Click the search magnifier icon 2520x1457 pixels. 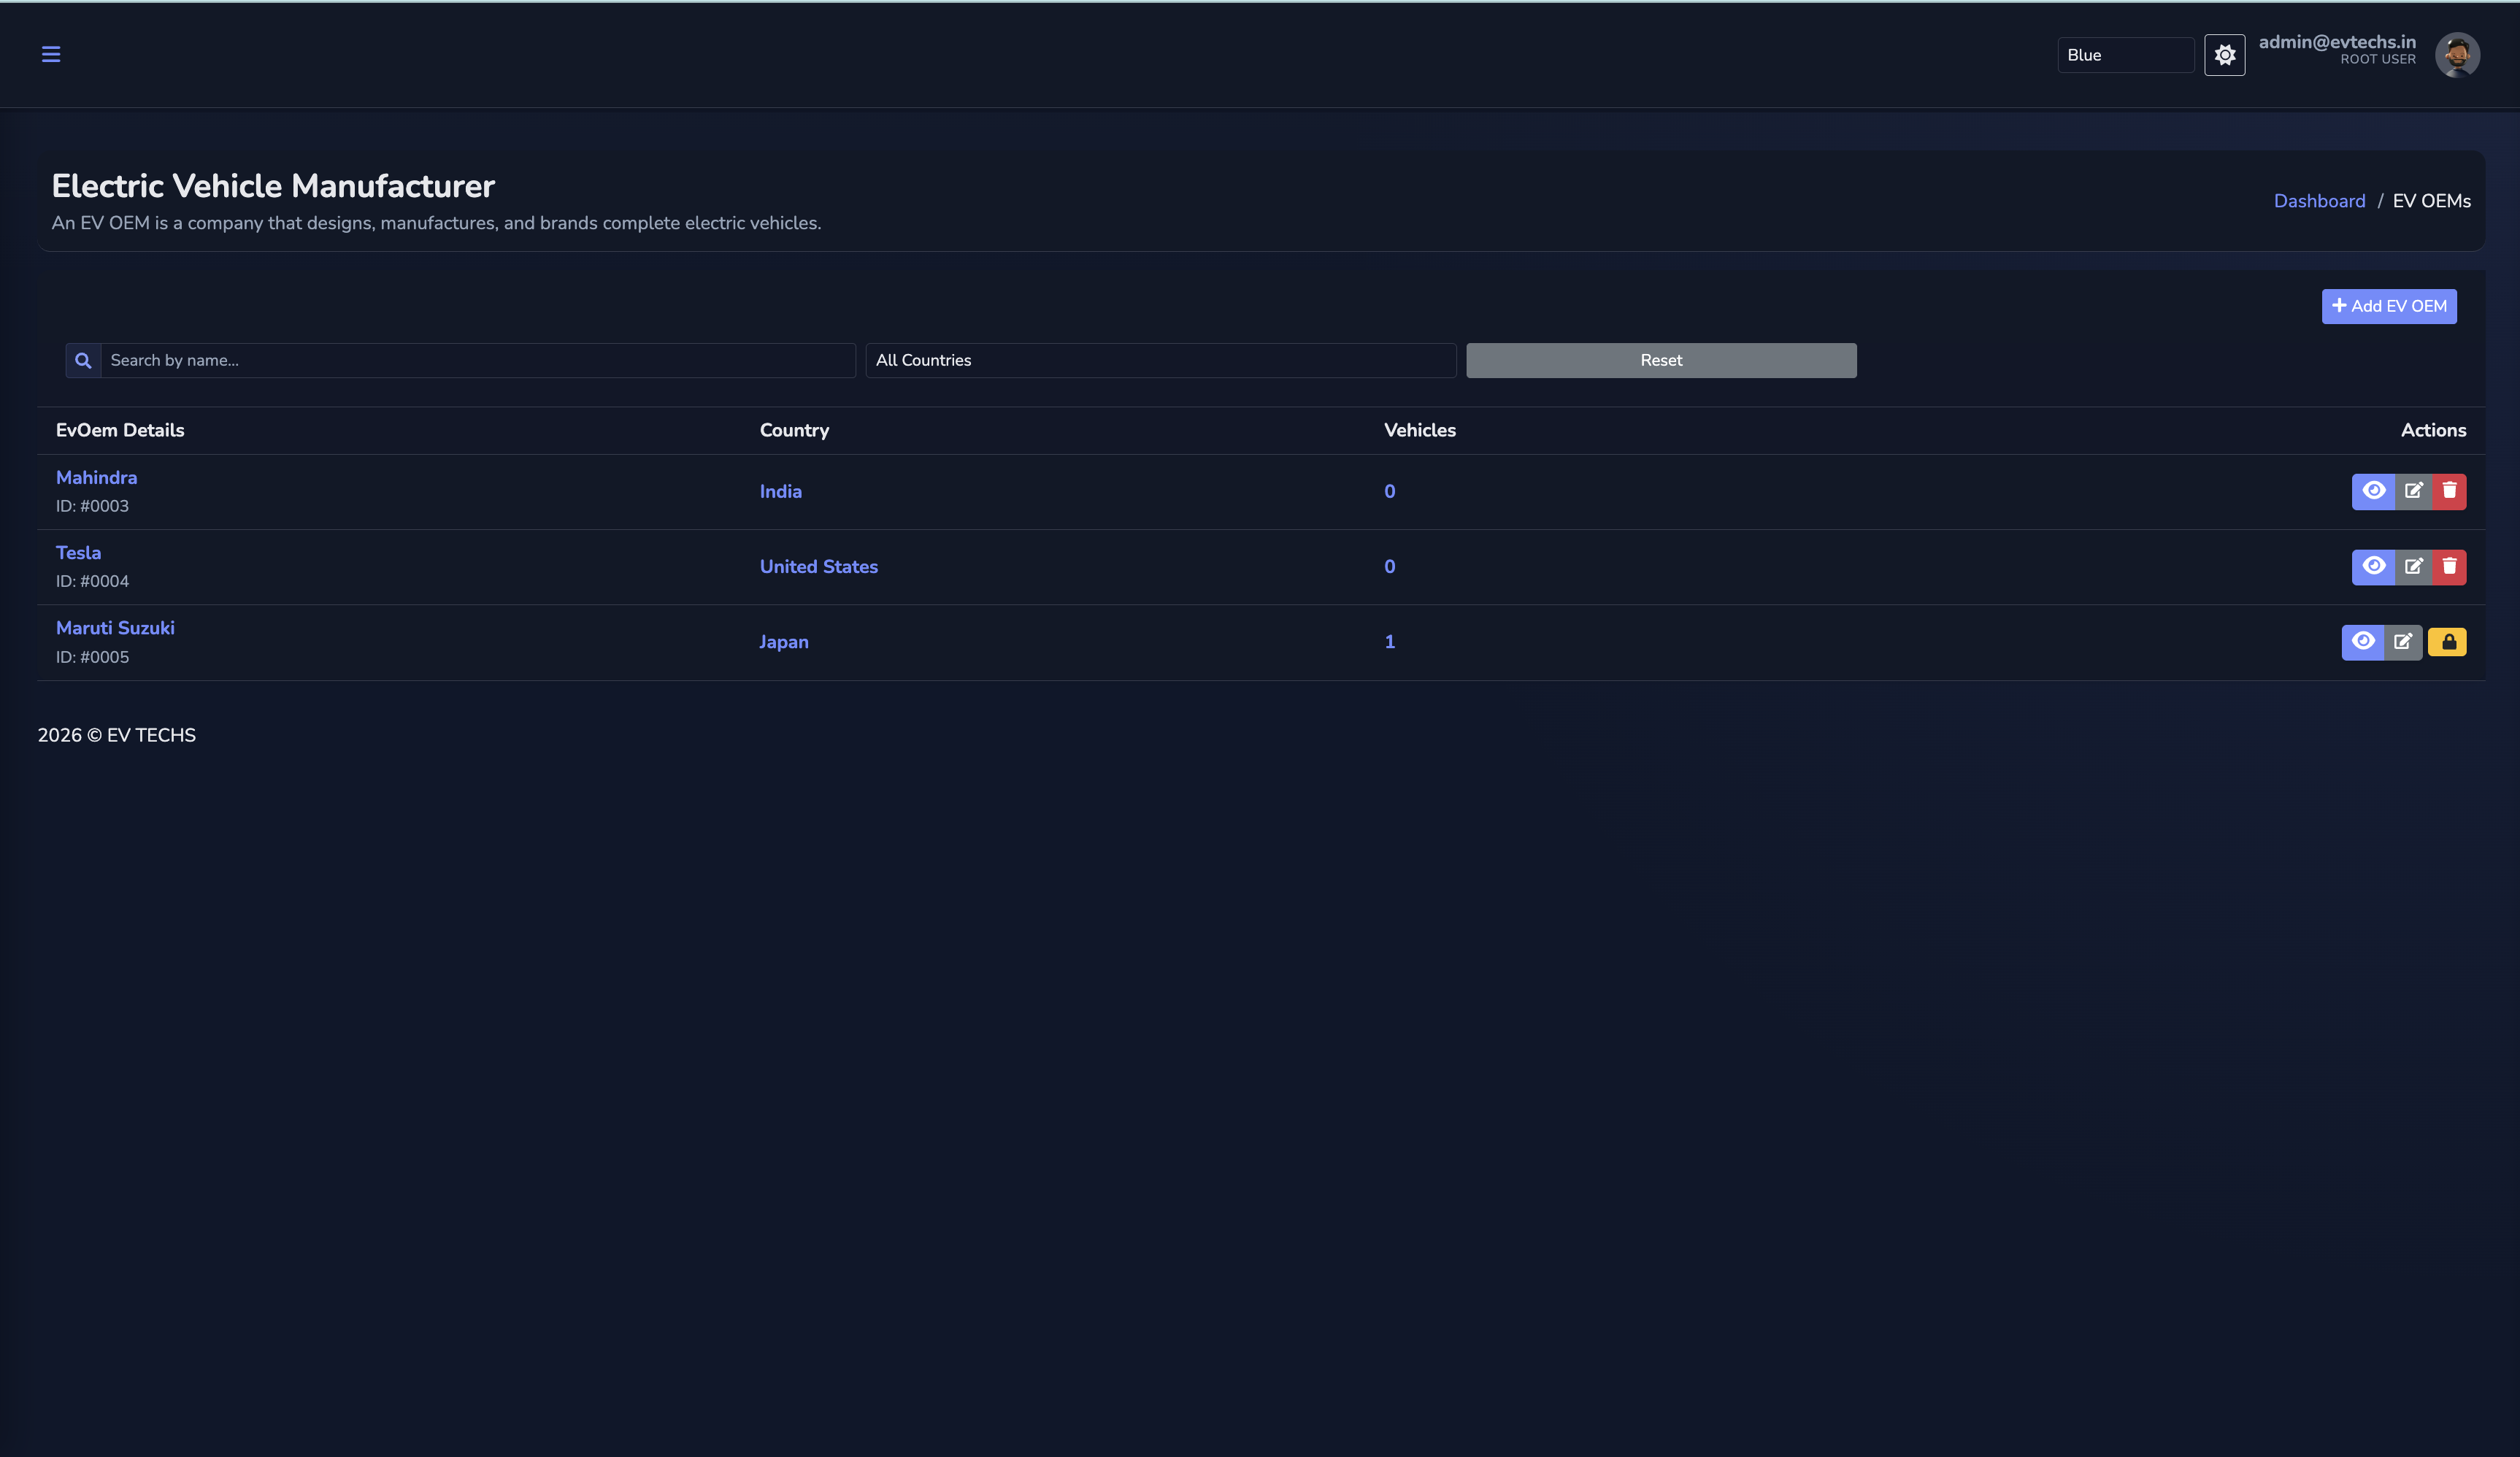83,360
